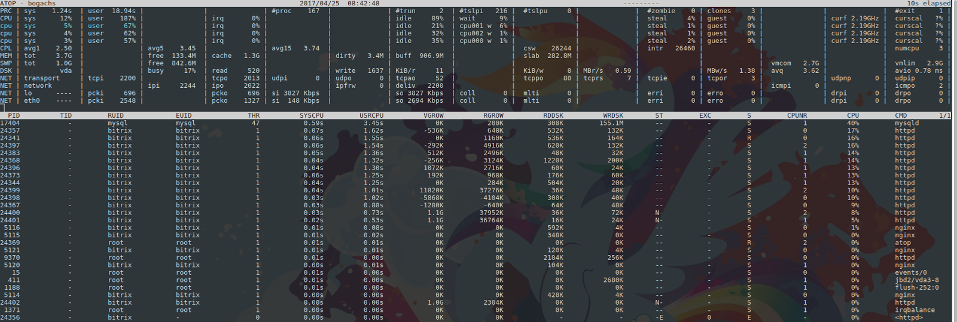Click the CPUNR column header
This screenshot has width=957, height=322.
(797, 115)
